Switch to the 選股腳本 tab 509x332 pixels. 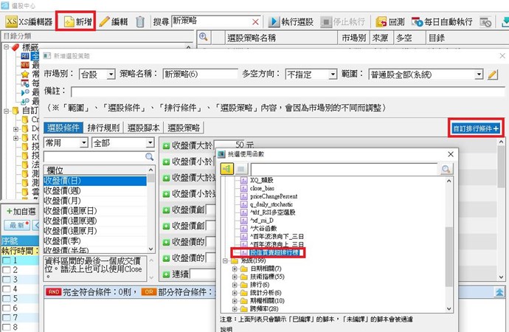[x=145, y=128]
